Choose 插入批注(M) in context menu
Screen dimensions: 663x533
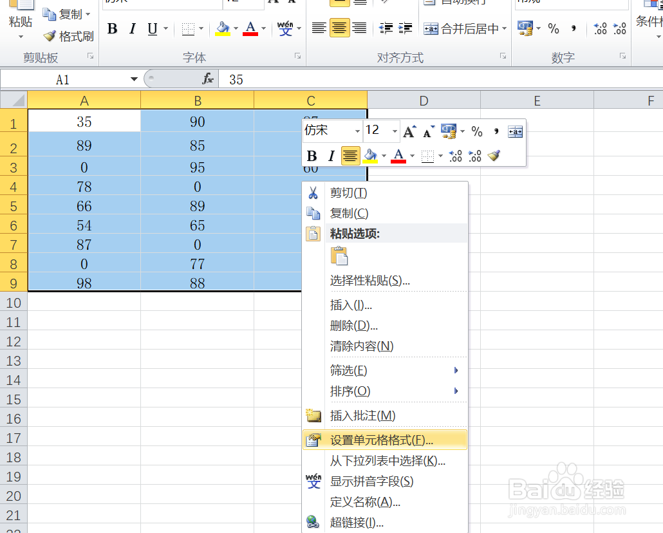(385, 415)
